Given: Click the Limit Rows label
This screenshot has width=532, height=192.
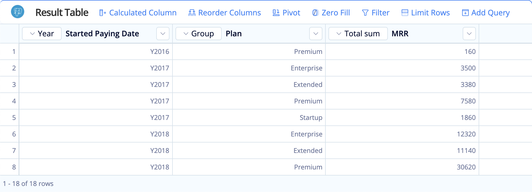Looking at the screenshot, I should coord(430,13).
